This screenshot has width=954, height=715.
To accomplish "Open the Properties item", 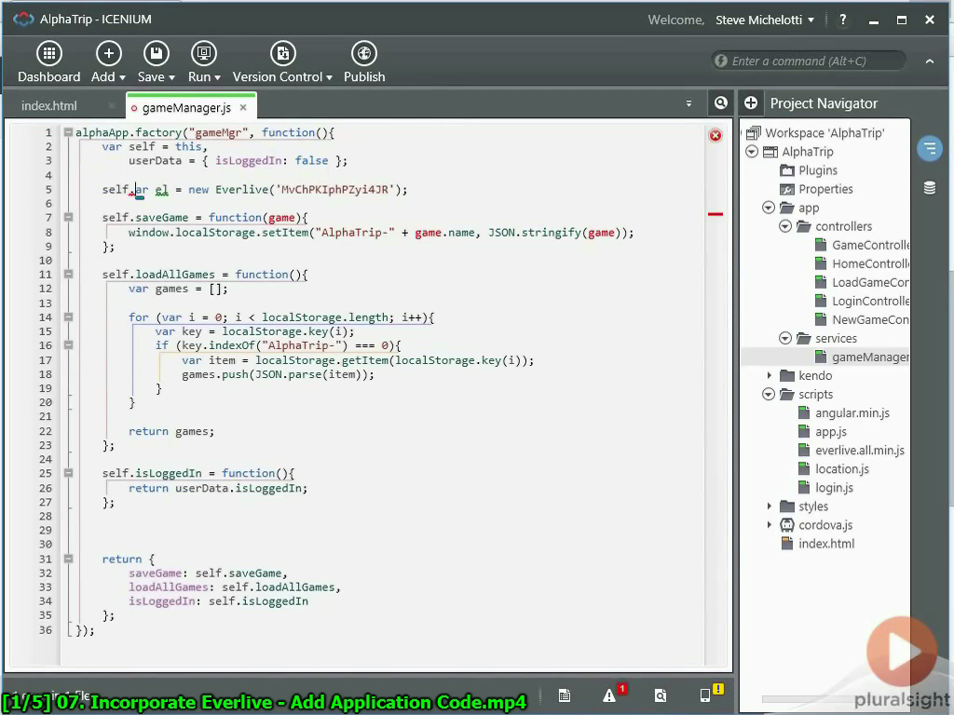I will pos(816,189).
